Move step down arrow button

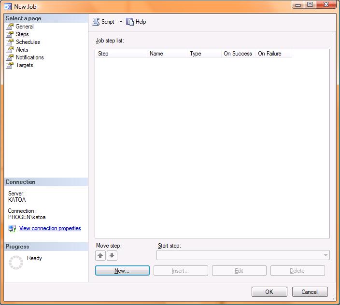click(x=112, y=256)
